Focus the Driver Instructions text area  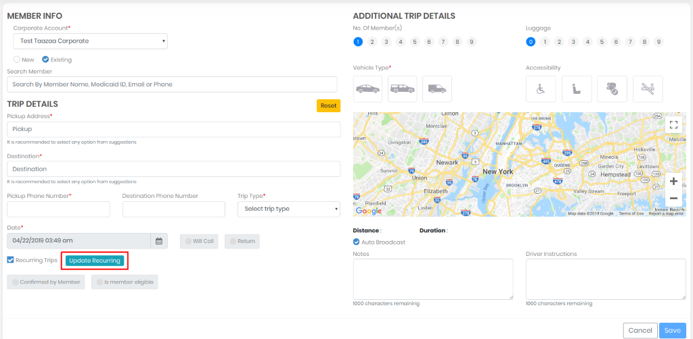pos(606,279)
